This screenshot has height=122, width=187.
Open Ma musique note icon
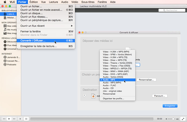coord(5,29)
